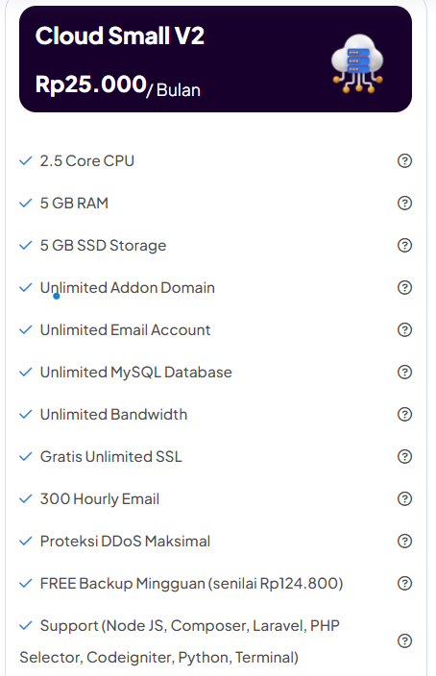Click FREE Backup Mingguan feature text

(x=191, y=583)
